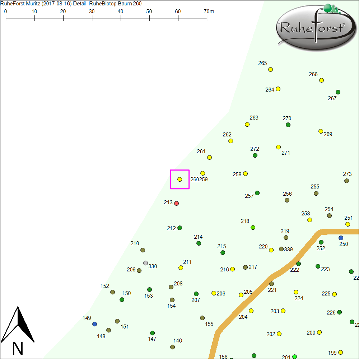Select dark green tree marker 267

click(338, 92)
